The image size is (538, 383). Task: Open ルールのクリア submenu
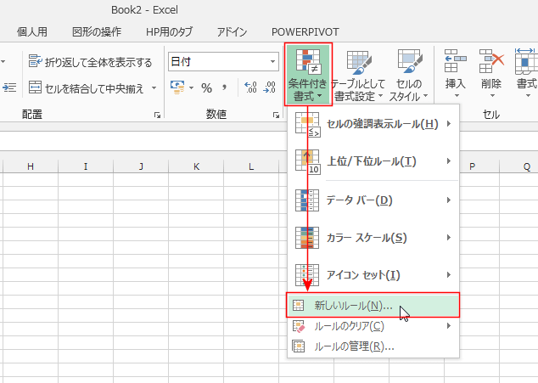tap(373, 326)
